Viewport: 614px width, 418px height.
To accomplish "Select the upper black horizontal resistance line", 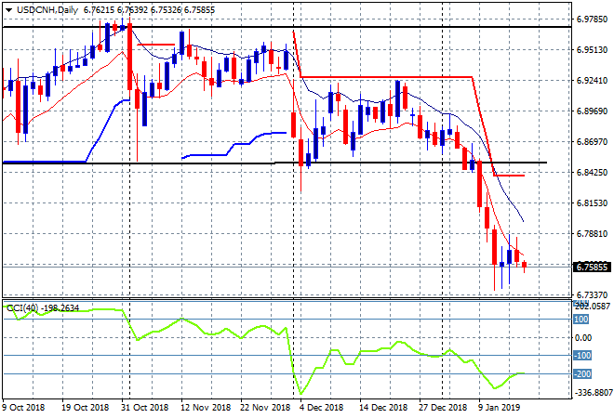I will pos(287,27).
